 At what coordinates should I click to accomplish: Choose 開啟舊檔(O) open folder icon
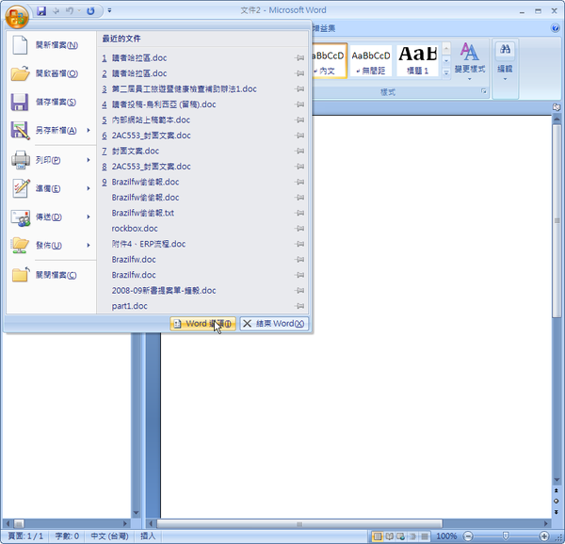(x=20, y=73)
